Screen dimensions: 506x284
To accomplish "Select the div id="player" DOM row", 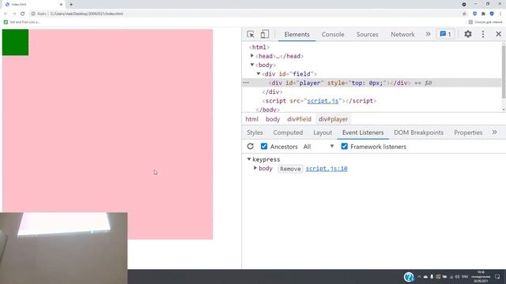I will pos(372,83).
